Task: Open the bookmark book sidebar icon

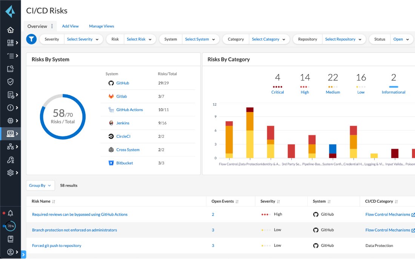Action: pyautogui.click(x=10, y=239)
